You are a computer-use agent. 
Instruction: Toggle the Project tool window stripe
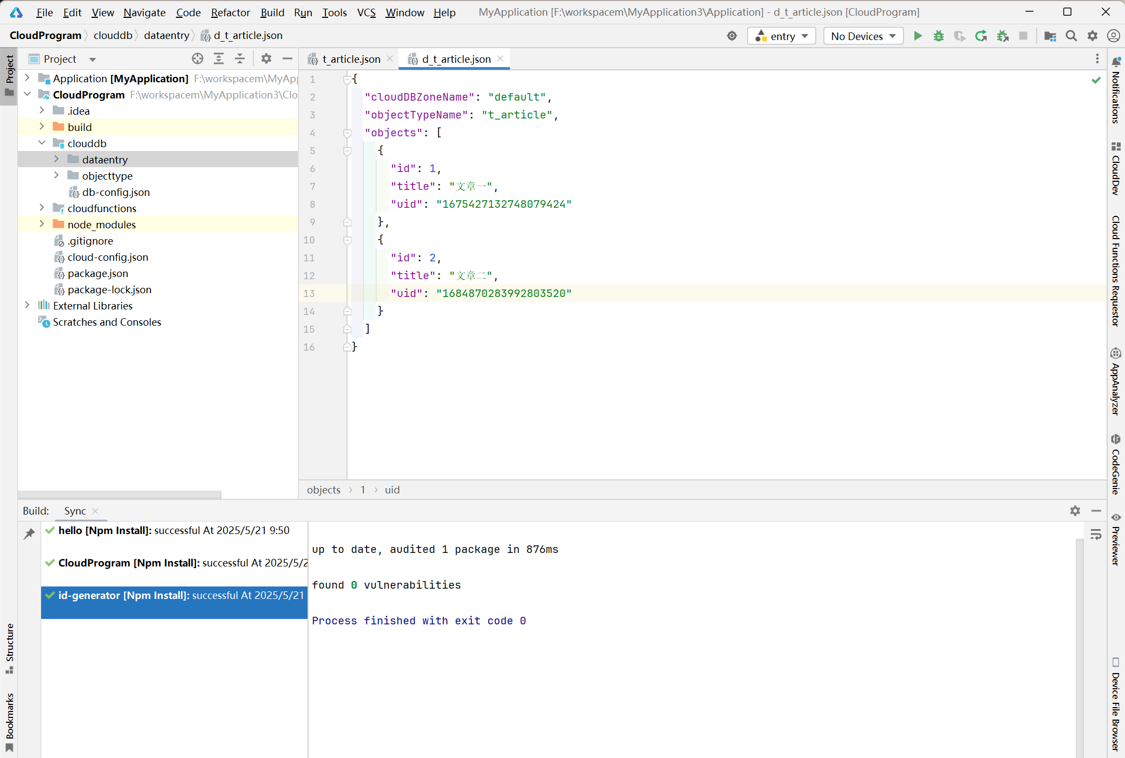pos(9,76)
